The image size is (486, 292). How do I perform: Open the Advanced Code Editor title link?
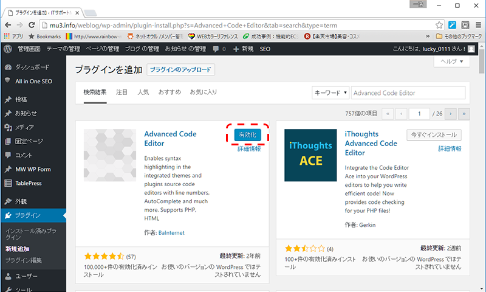coord(170,139)
